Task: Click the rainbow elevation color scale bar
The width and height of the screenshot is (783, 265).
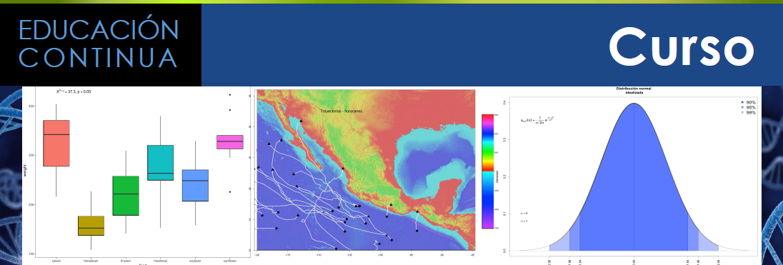Action: (x=487, y=171)
